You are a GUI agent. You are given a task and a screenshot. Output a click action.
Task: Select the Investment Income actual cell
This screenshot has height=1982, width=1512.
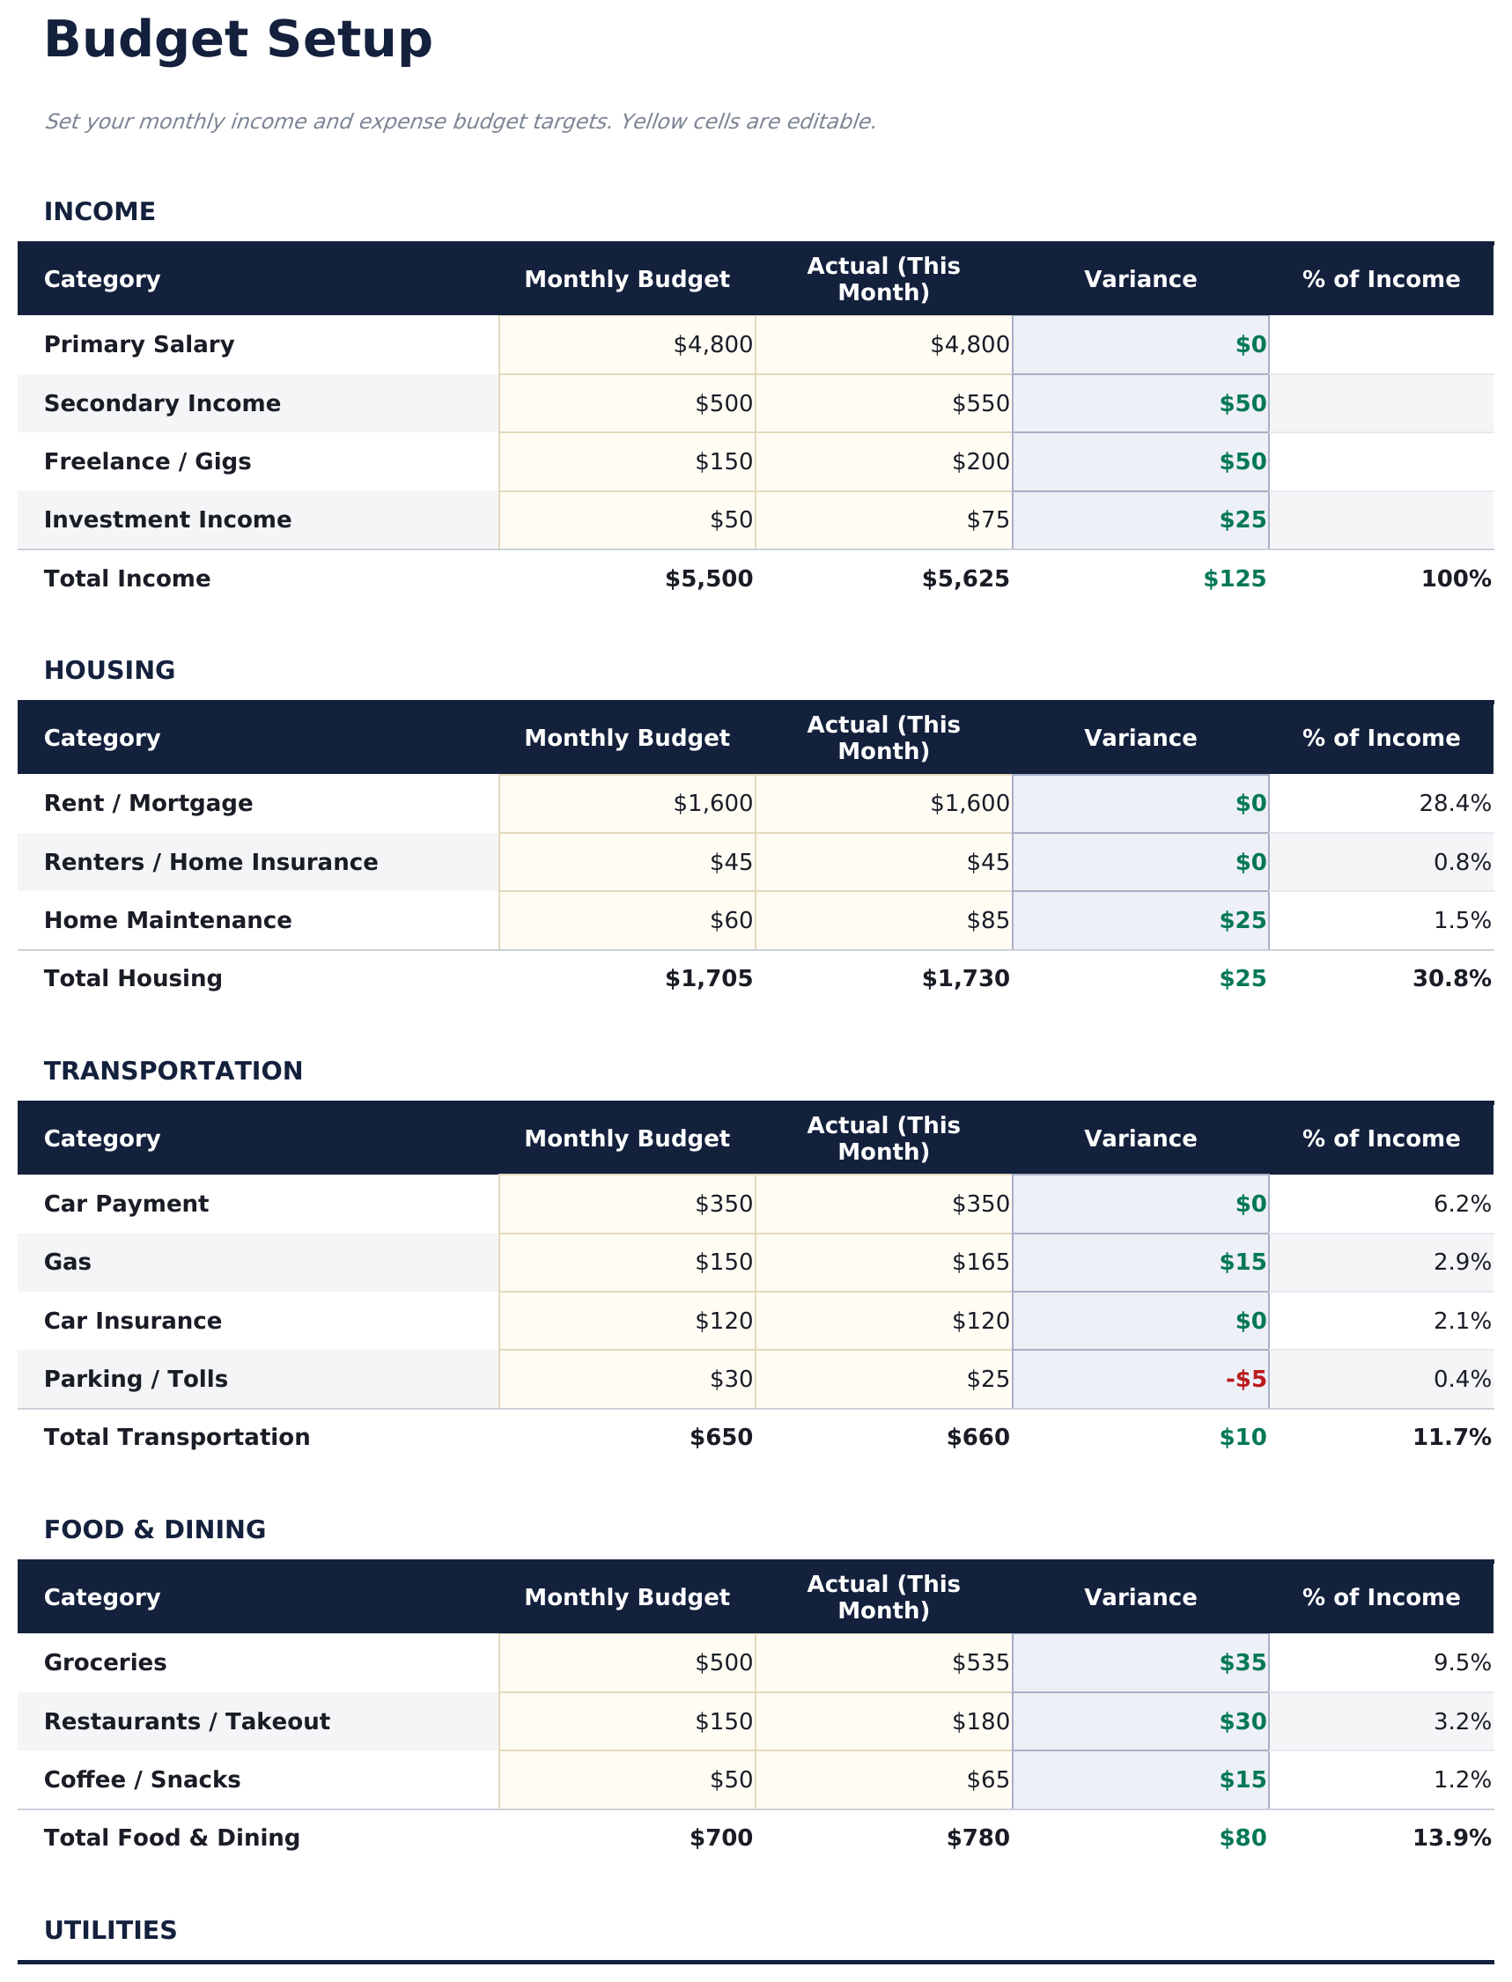[883, 520]
